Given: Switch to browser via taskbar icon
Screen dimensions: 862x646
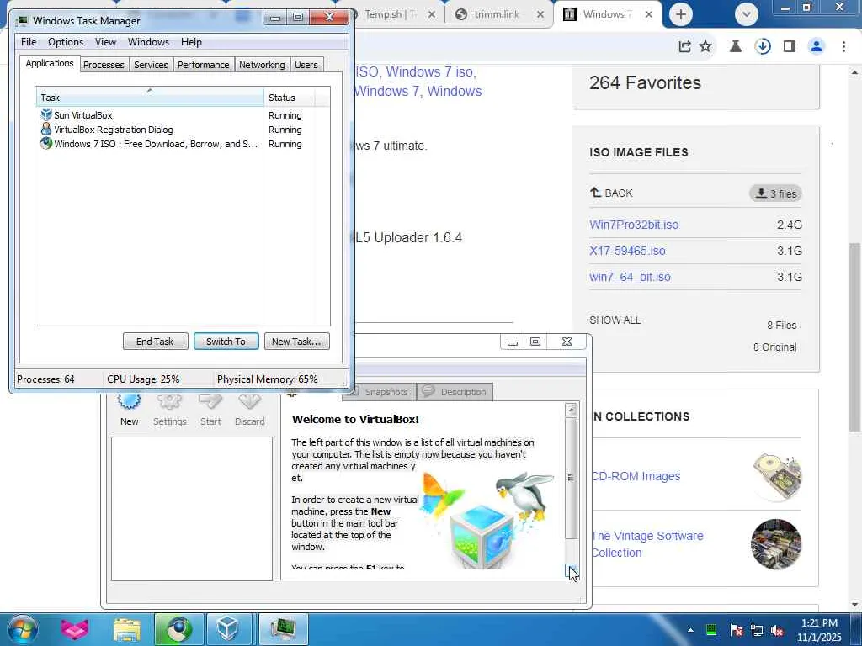Looking at the screenshot, I should 178,629.
